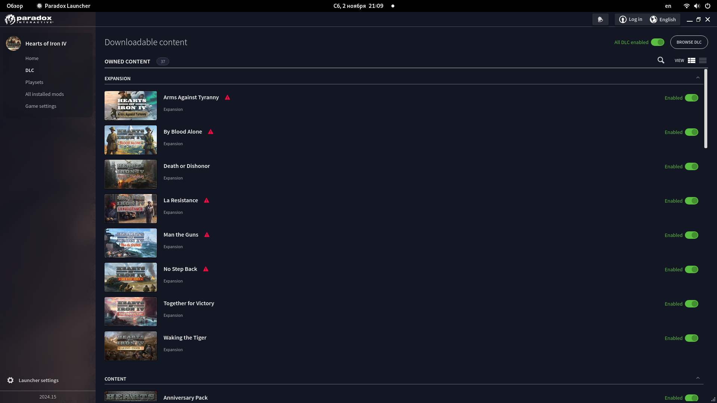This screenshot has width=717, height=403.
Task: Click warning icon next to No Step Back
Action: [206, 269]
